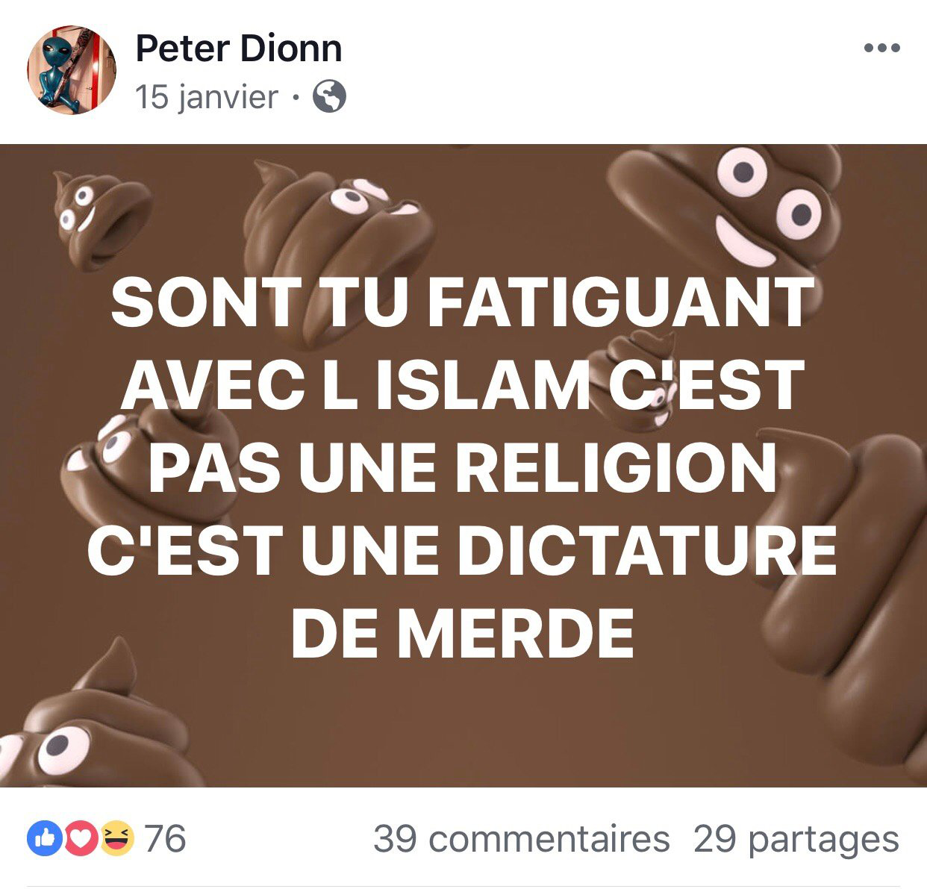The height and width of the screenshot is (889, 927).
Task: Click the globe public audience icon
Action: coord(329,96)
